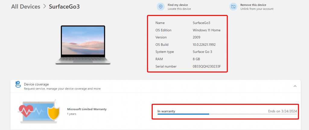Viewport: 309px width, 130px height.
Task: Click the 'OS Edition' label
Action: (163, 30)
